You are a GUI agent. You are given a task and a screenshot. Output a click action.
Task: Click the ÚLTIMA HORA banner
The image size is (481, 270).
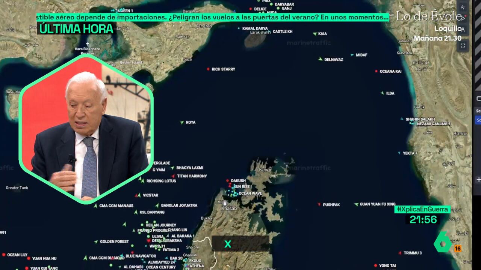coord(76,29)
